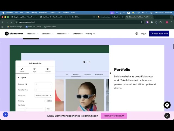
Task: Collapse the Layout section
Action: tap(22, 78)
